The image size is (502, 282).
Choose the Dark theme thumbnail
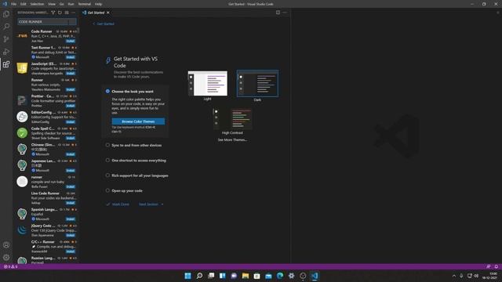click(257, 84)
